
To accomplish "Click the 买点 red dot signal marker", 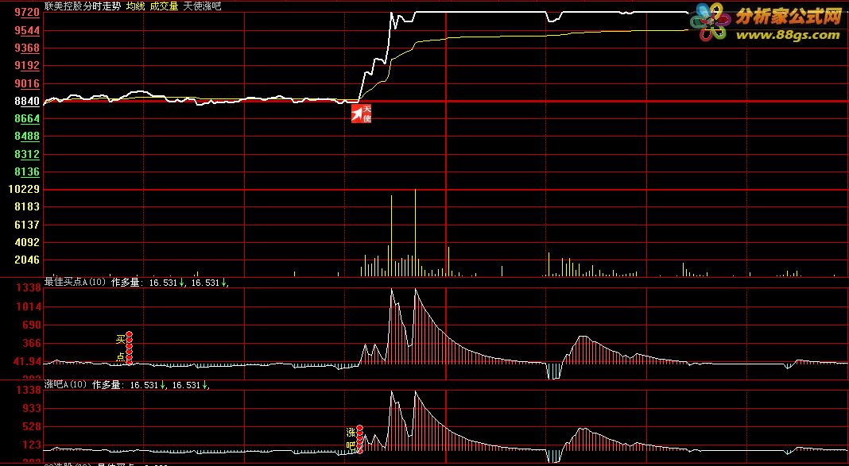I will 130,349.
